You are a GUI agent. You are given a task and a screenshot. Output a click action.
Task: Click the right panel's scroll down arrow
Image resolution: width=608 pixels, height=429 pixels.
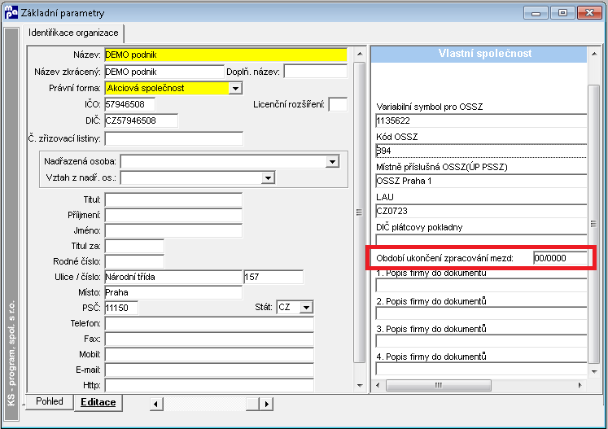click(x=594, y=371)
